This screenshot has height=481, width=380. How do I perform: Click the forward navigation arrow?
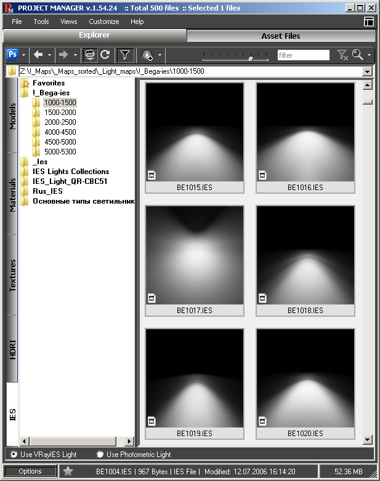(63, 55)
